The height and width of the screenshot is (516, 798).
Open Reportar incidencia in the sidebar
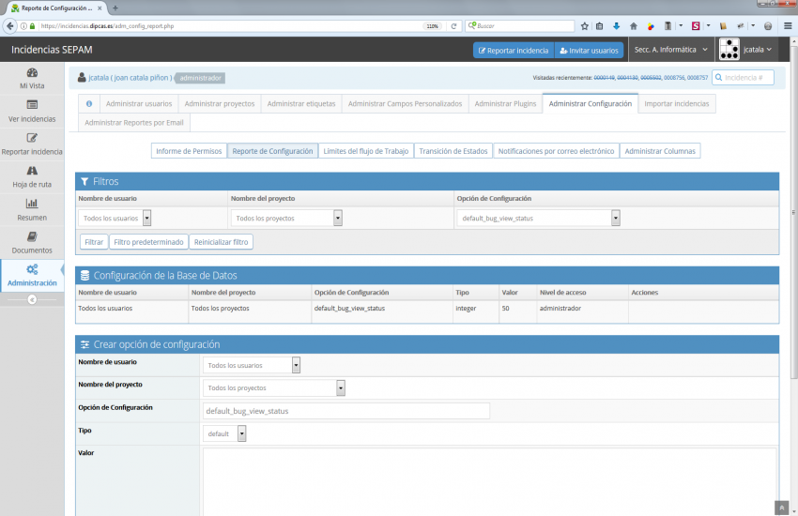pos(32,144)
